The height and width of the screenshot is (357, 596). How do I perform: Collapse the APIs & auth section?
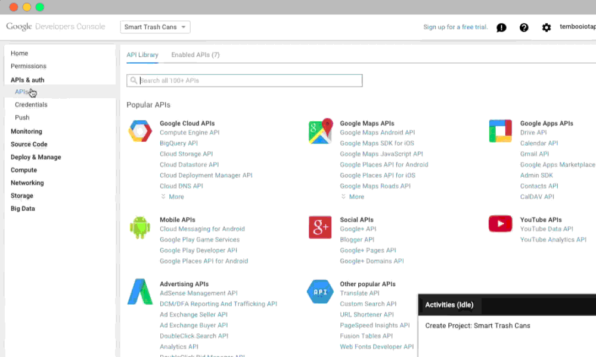27,80
